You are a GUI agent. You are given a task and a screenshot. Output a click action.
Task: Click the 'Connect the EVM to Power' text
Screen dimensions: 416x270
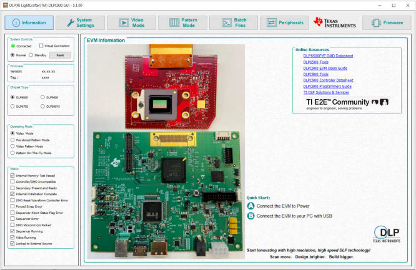pos(283,206)
